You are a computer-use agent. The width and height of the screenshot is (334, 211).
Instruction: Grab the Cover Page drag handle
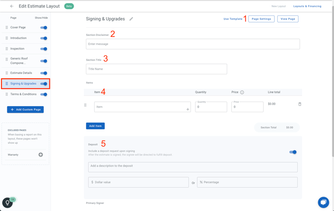pos(6,27)
